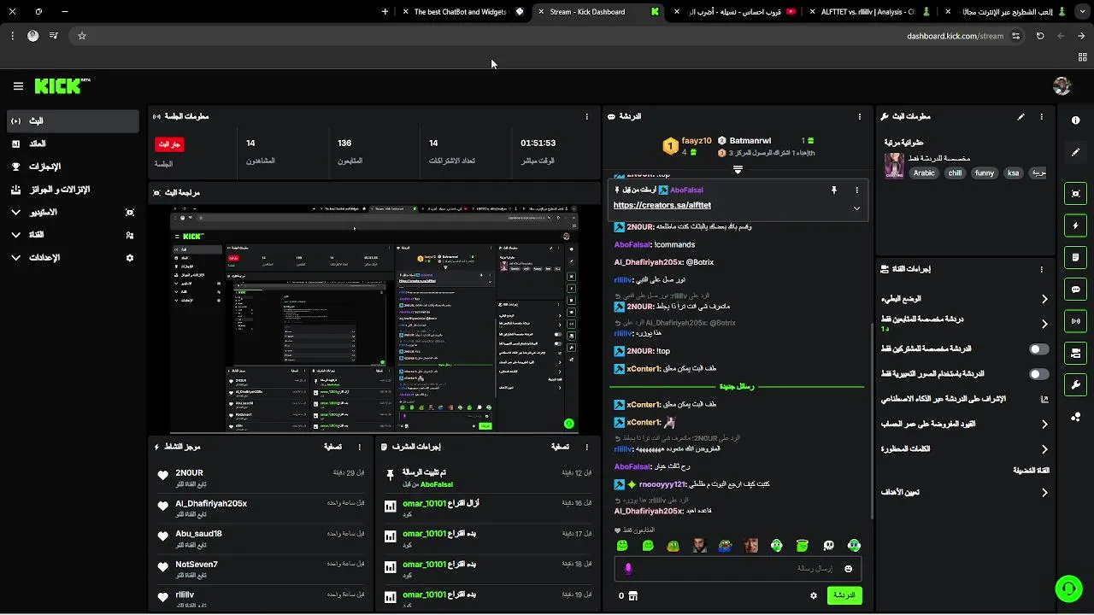Collapse the gifters leaderboard arrow
Screen dimensions: 1094x615
coord(738,169)
